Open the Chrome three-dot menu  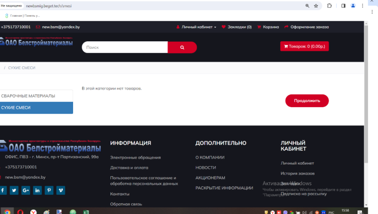click(362, 6)
